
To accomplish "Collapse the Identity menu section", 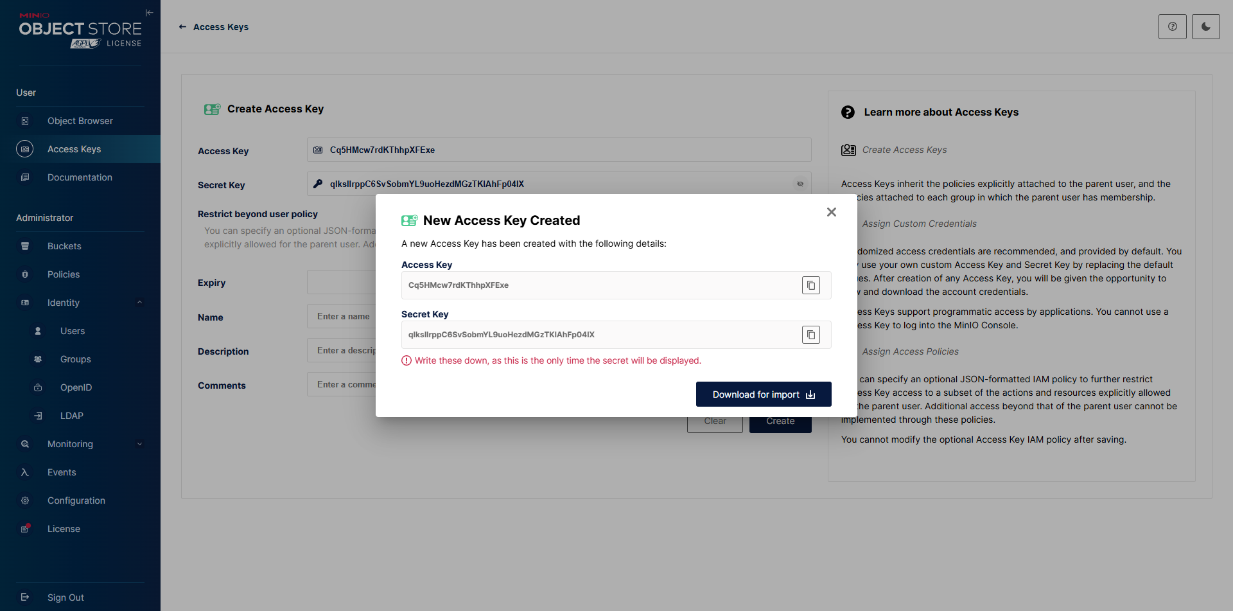I will click(x=139, y=303).
